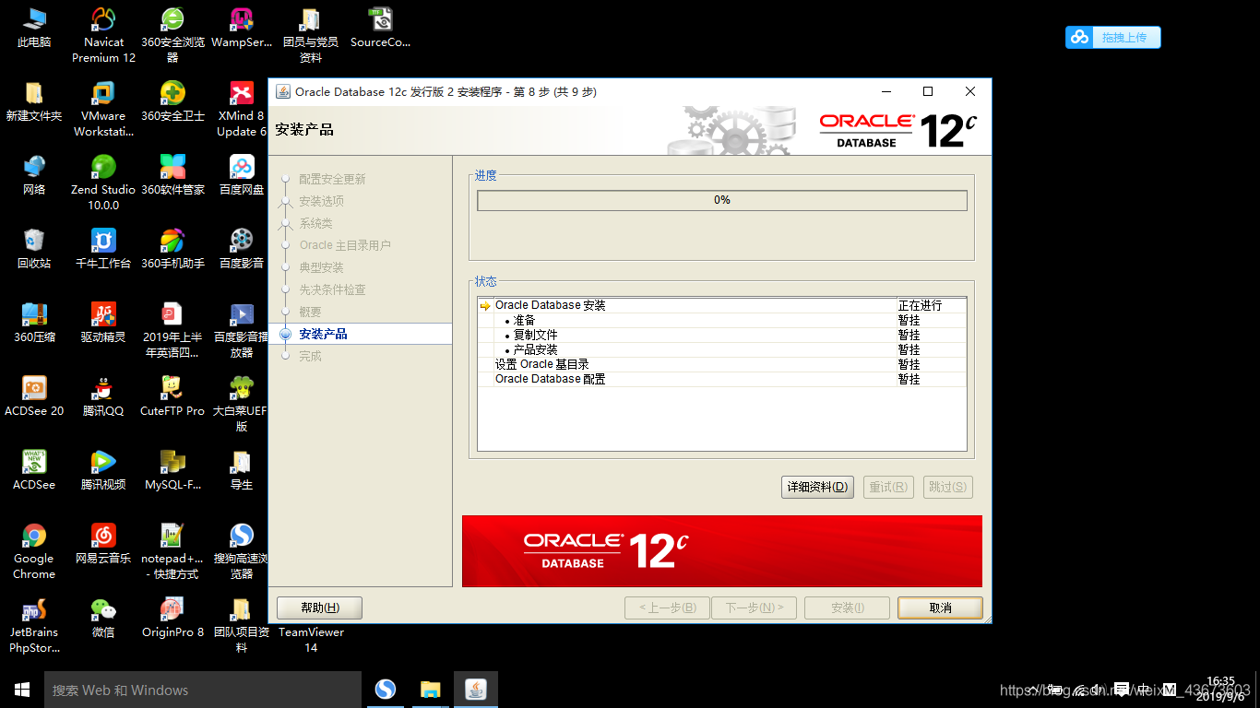Select the 百度网盘 desktop icon
This screenshot has height=708, width=1260.
coord(242,174)
